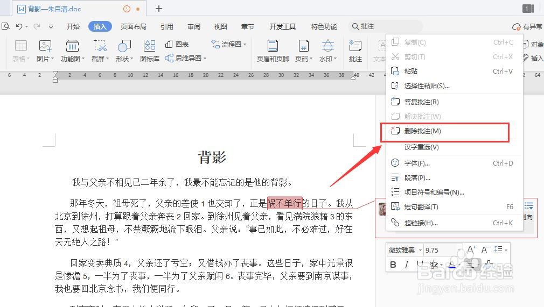
Task: Click the redo arrow icon
Action: pos(37,26)
